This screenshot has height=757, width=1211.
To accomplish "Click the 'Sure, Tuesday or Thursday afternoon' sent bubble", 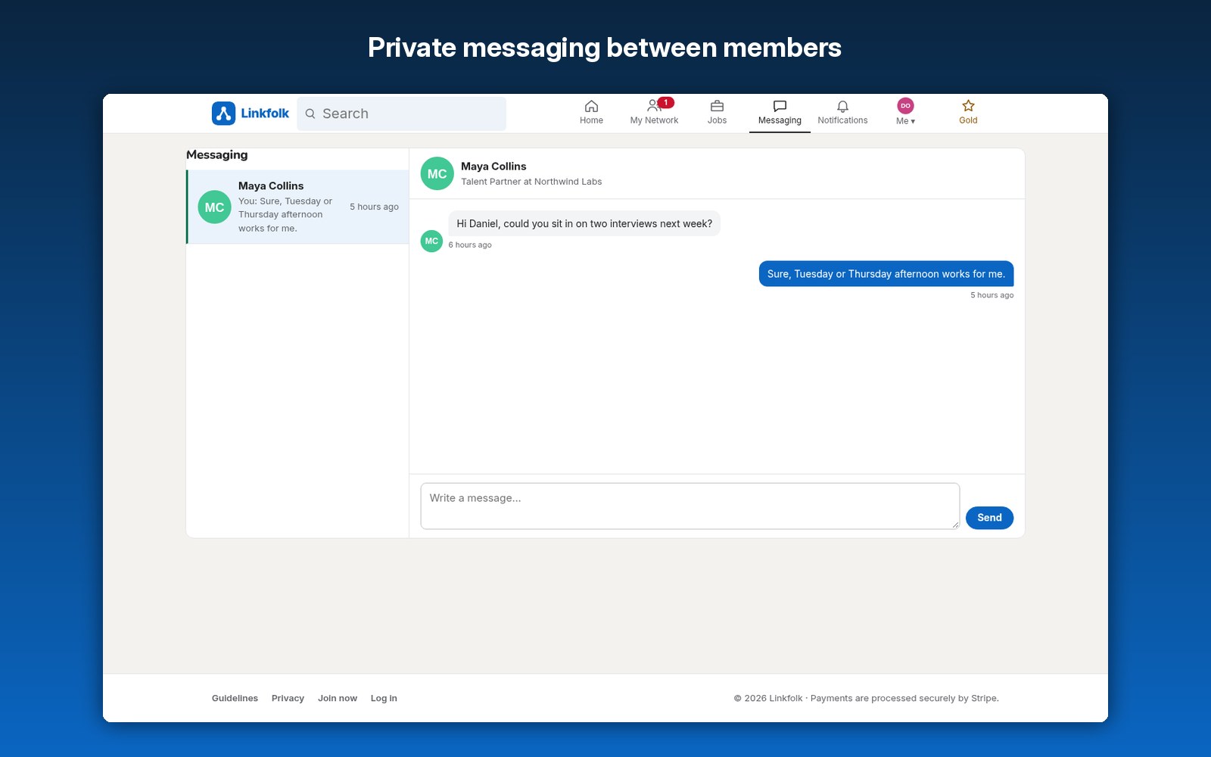I will [886, 274].
